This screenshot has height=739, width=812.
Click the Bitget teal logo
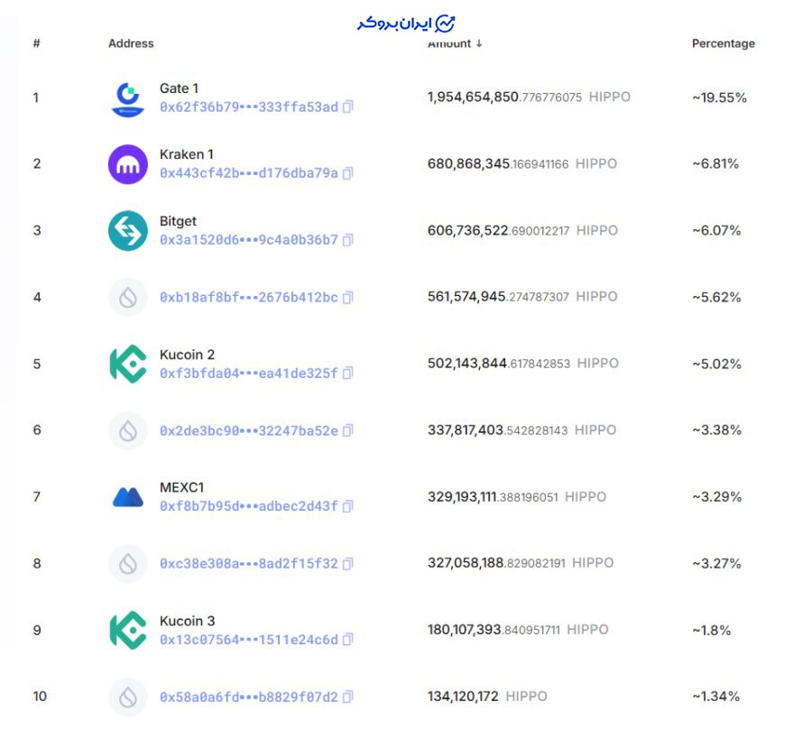(x=128, y=231)
